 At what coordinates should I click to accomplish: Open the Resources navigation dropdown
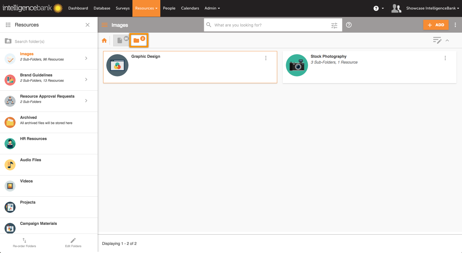(x=146, y=8)
